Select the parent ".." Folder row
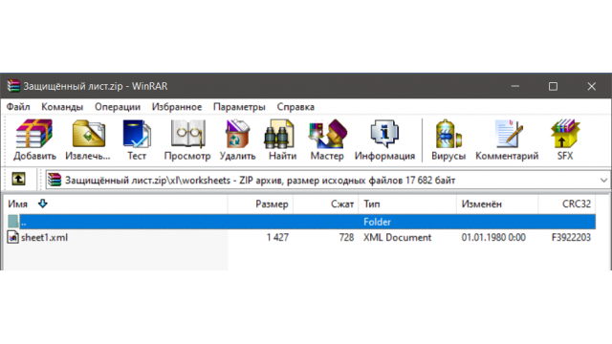Image resolution: width=612 pixels, height=344 pixels. click(x=301, y=222)
